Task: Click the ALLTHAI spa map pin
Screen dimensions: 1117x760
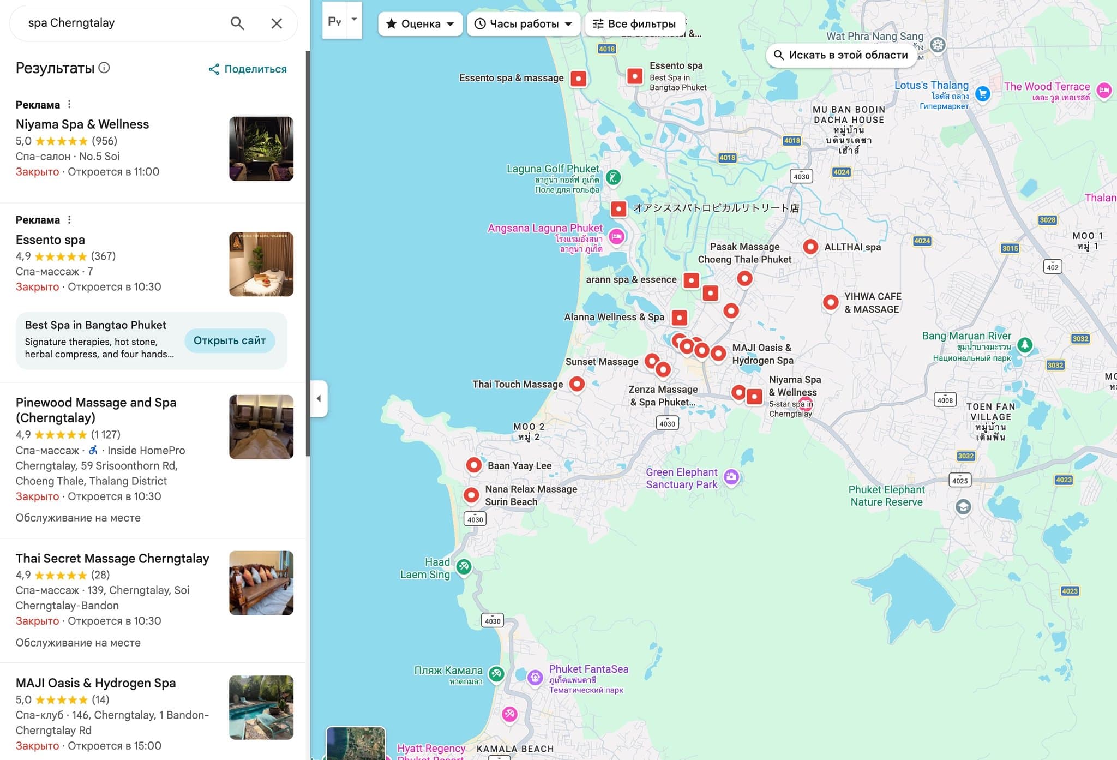Action: click(x=810, y=247)
